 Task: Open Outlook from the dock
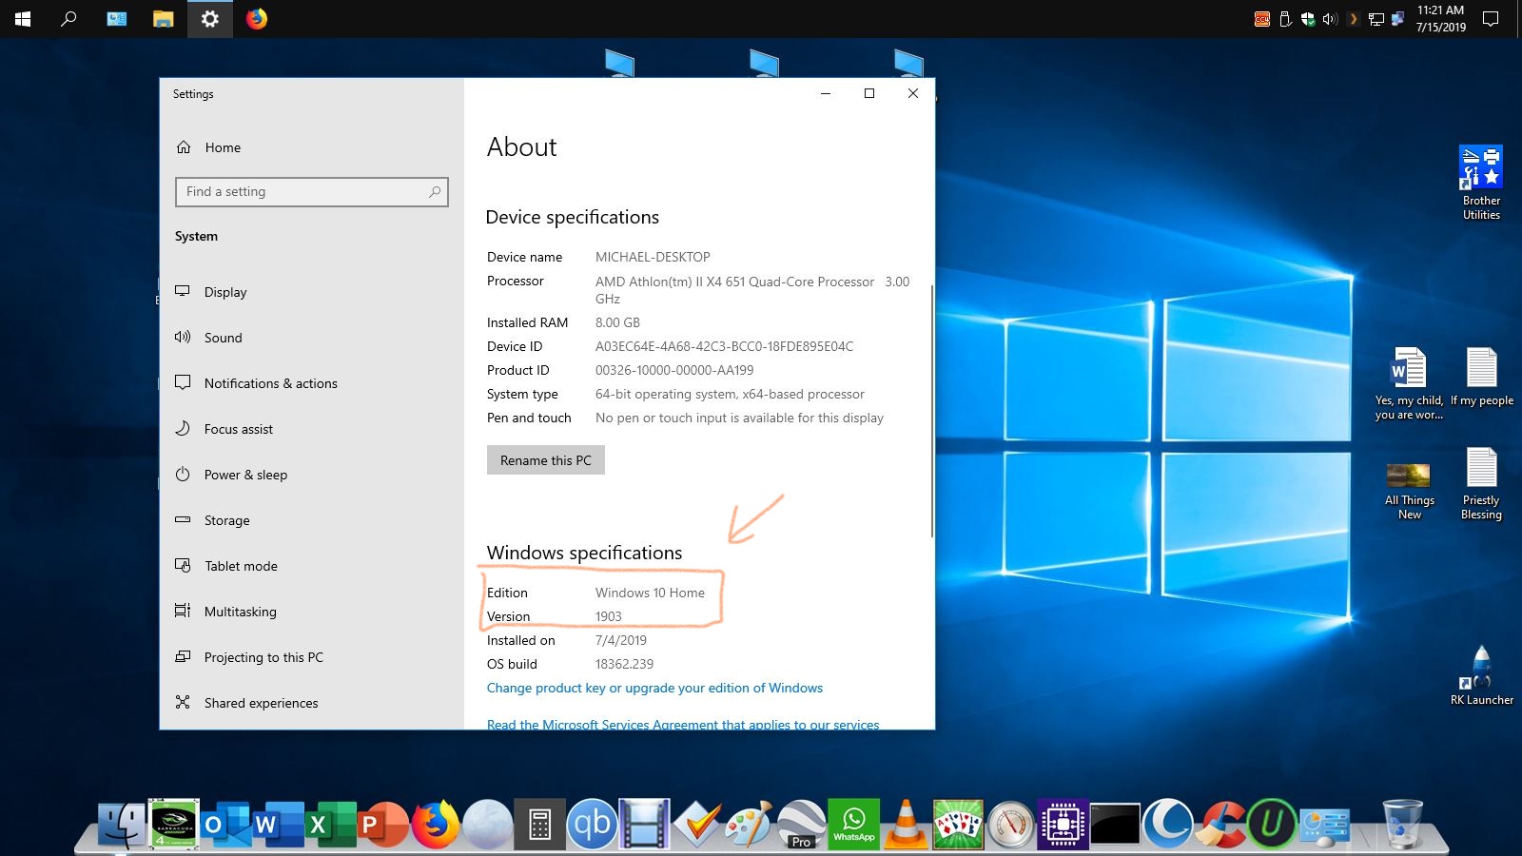227,824
